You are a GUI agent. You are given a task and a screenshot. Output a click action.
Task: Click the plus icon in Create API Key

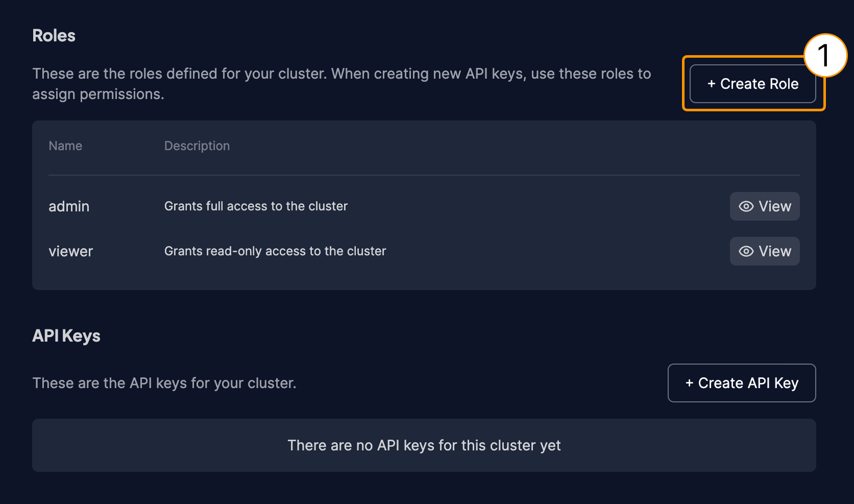point(689,383)
